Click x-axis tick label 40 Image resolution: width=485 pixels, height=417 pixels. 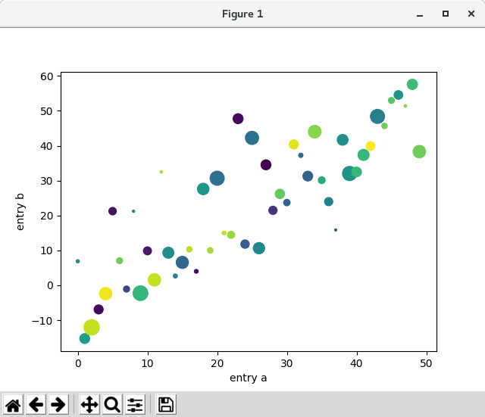357,363
